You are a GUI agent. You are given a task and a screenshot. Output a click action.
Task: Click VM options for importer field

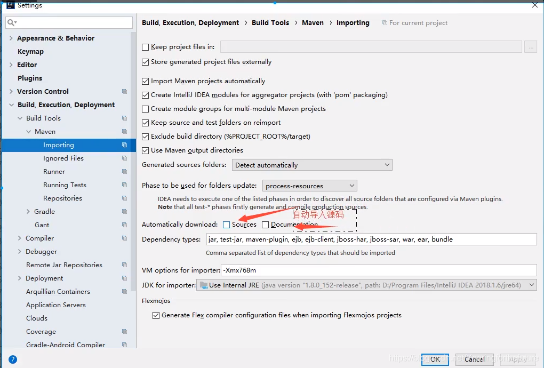click(x=379, y=270)
